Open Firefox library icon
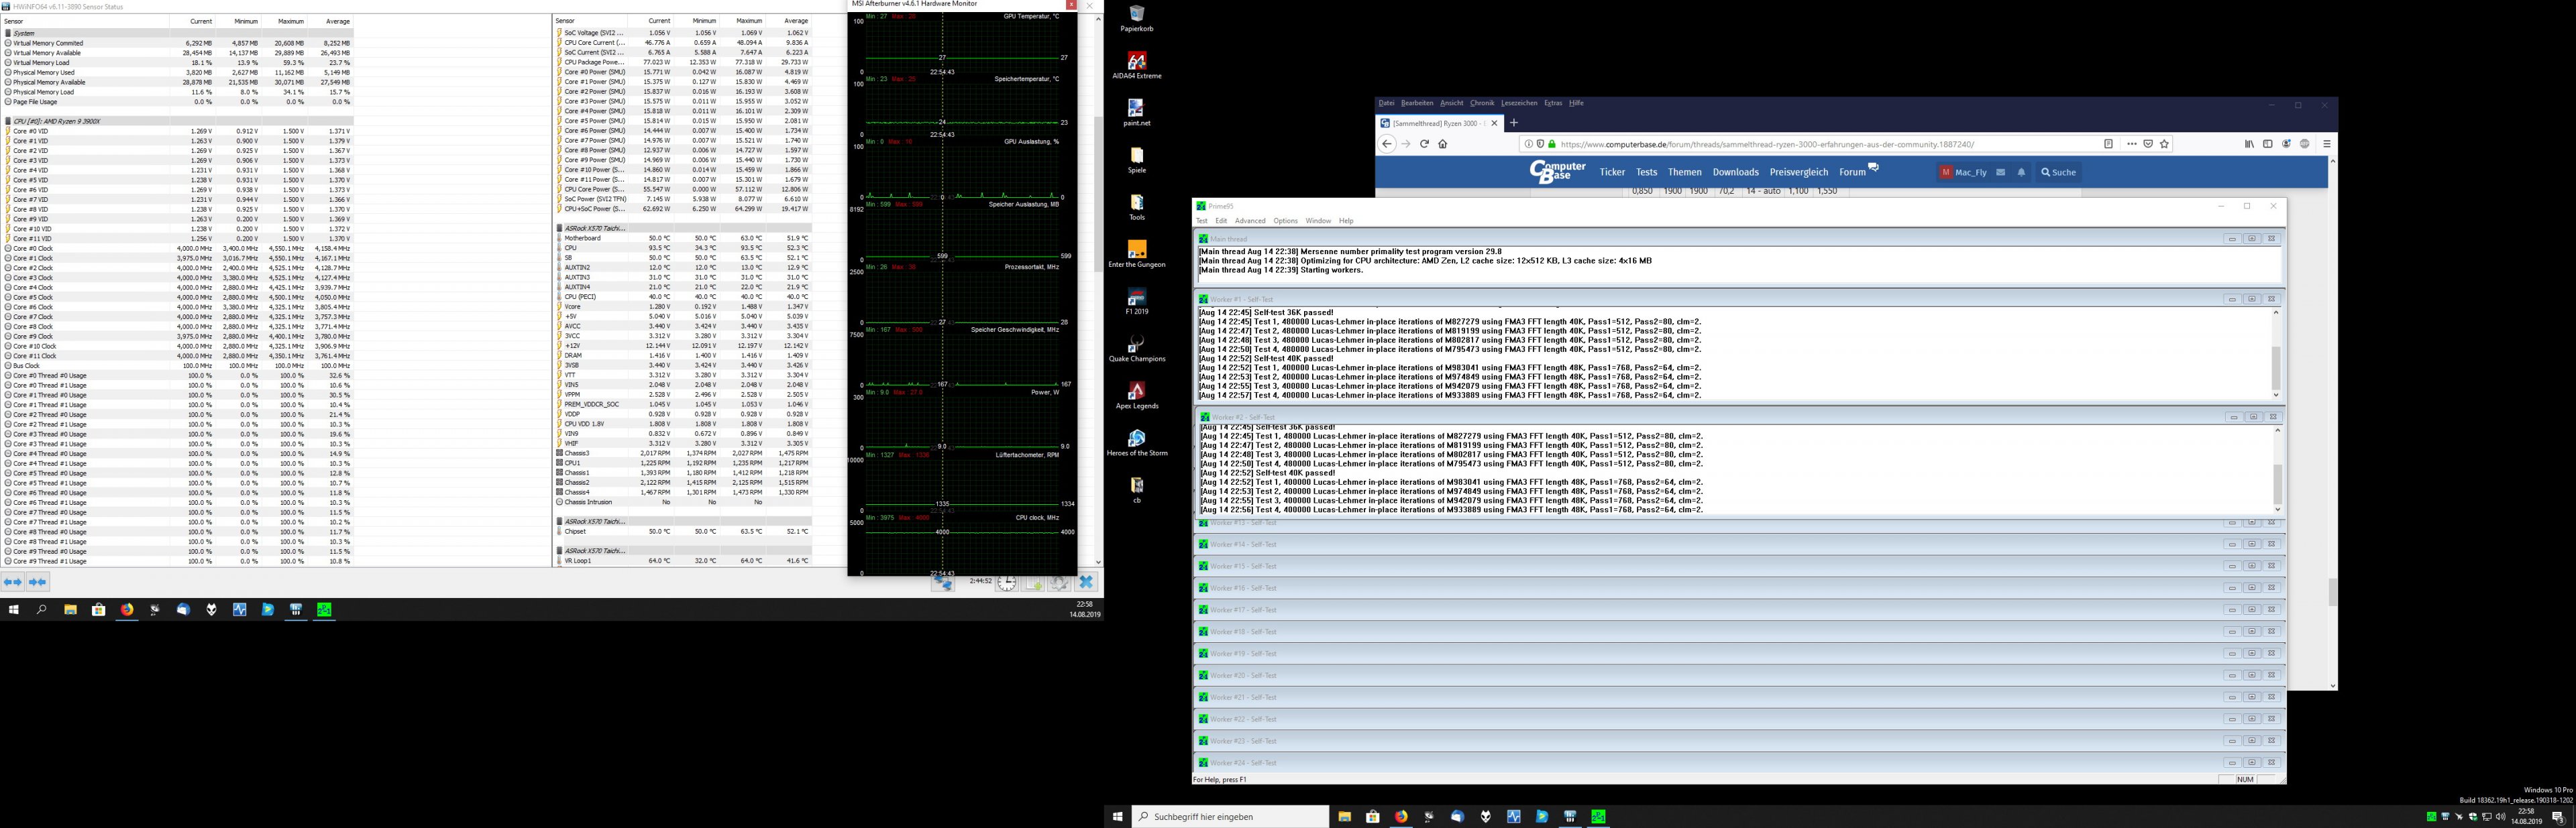Image resolution: width=2576 pixels, height=828 pixels. pos(2249,144)
